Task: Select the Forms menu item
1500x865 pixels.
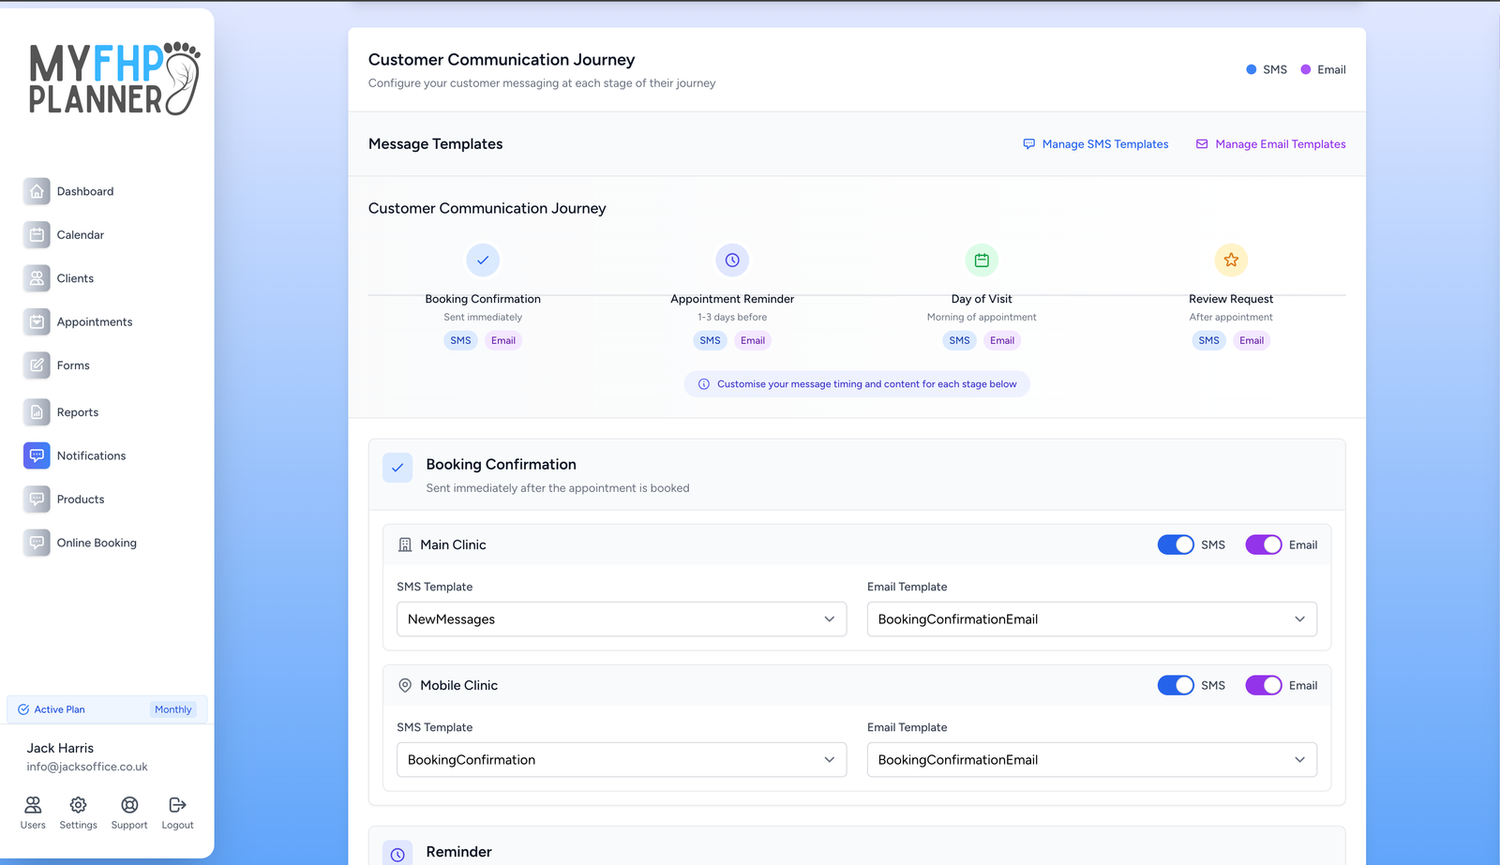Action: (72, 365)
